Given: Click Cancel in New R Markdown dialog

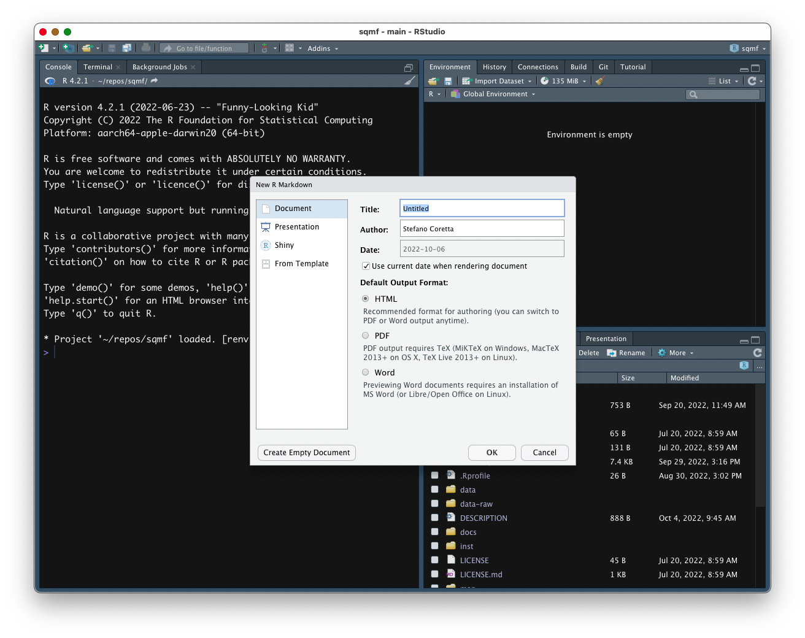Looking at the screenshot, I should coord(545,453).
